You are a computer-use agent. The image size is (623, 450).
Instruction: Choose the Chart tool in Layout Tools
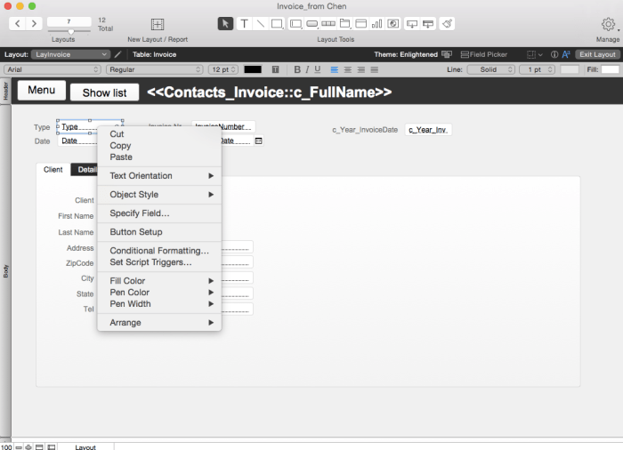[x=376, y=23]
